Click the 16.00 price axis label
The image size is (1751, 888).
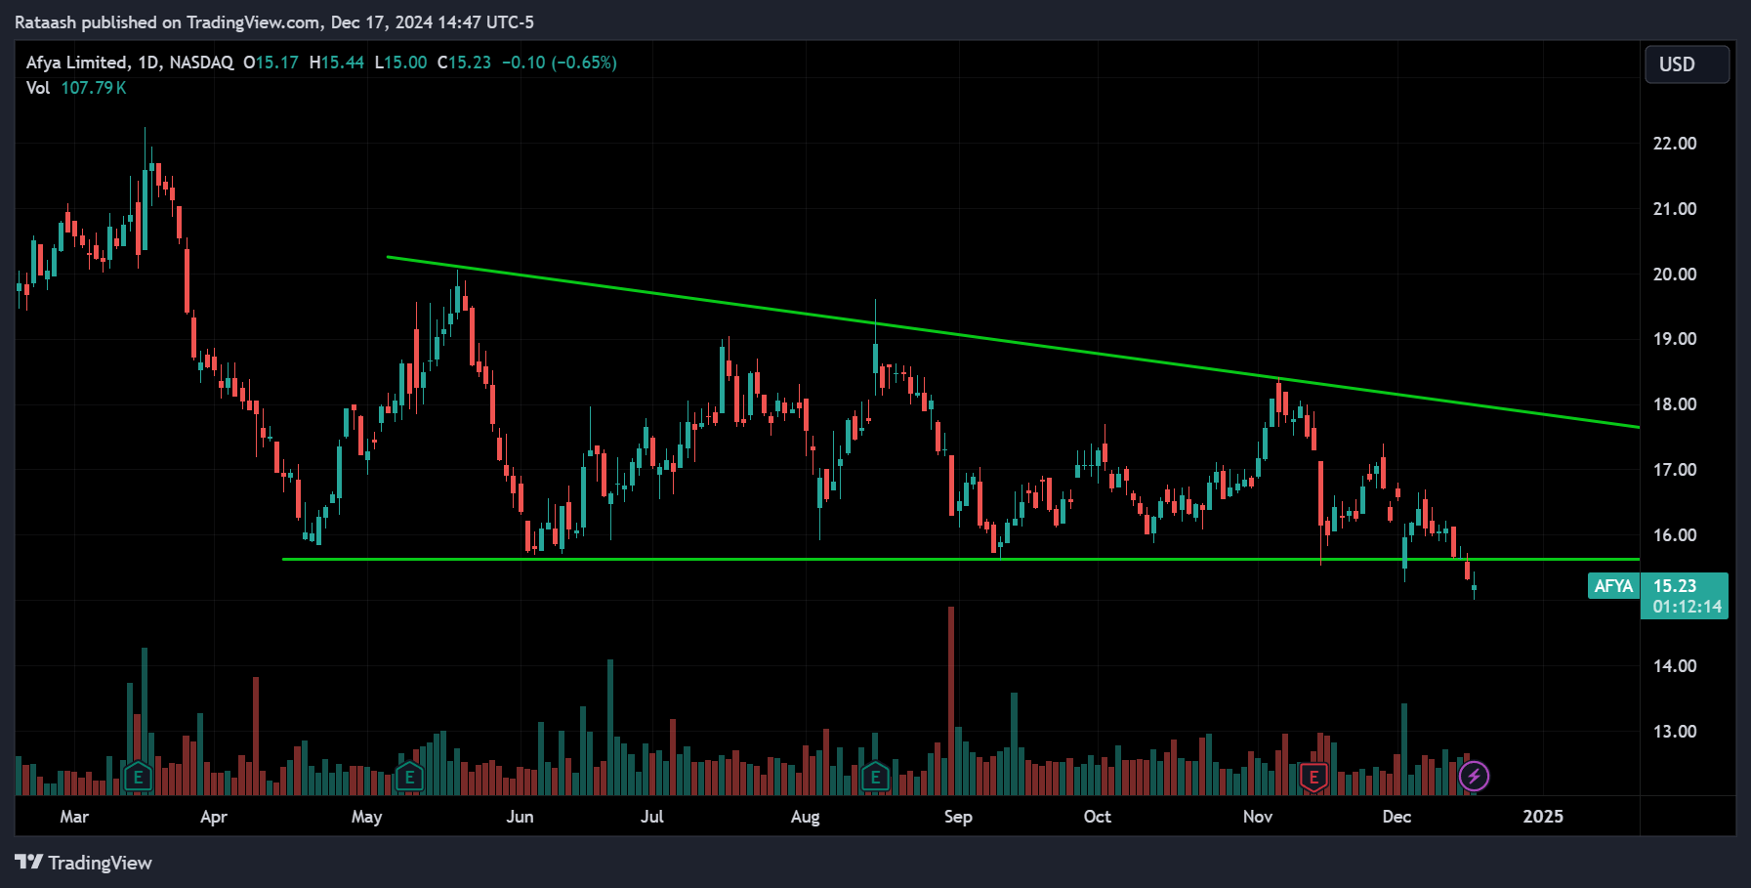pos(1675,535)
